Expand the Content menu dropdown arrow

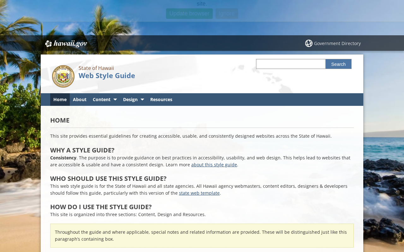coord(115,100)
